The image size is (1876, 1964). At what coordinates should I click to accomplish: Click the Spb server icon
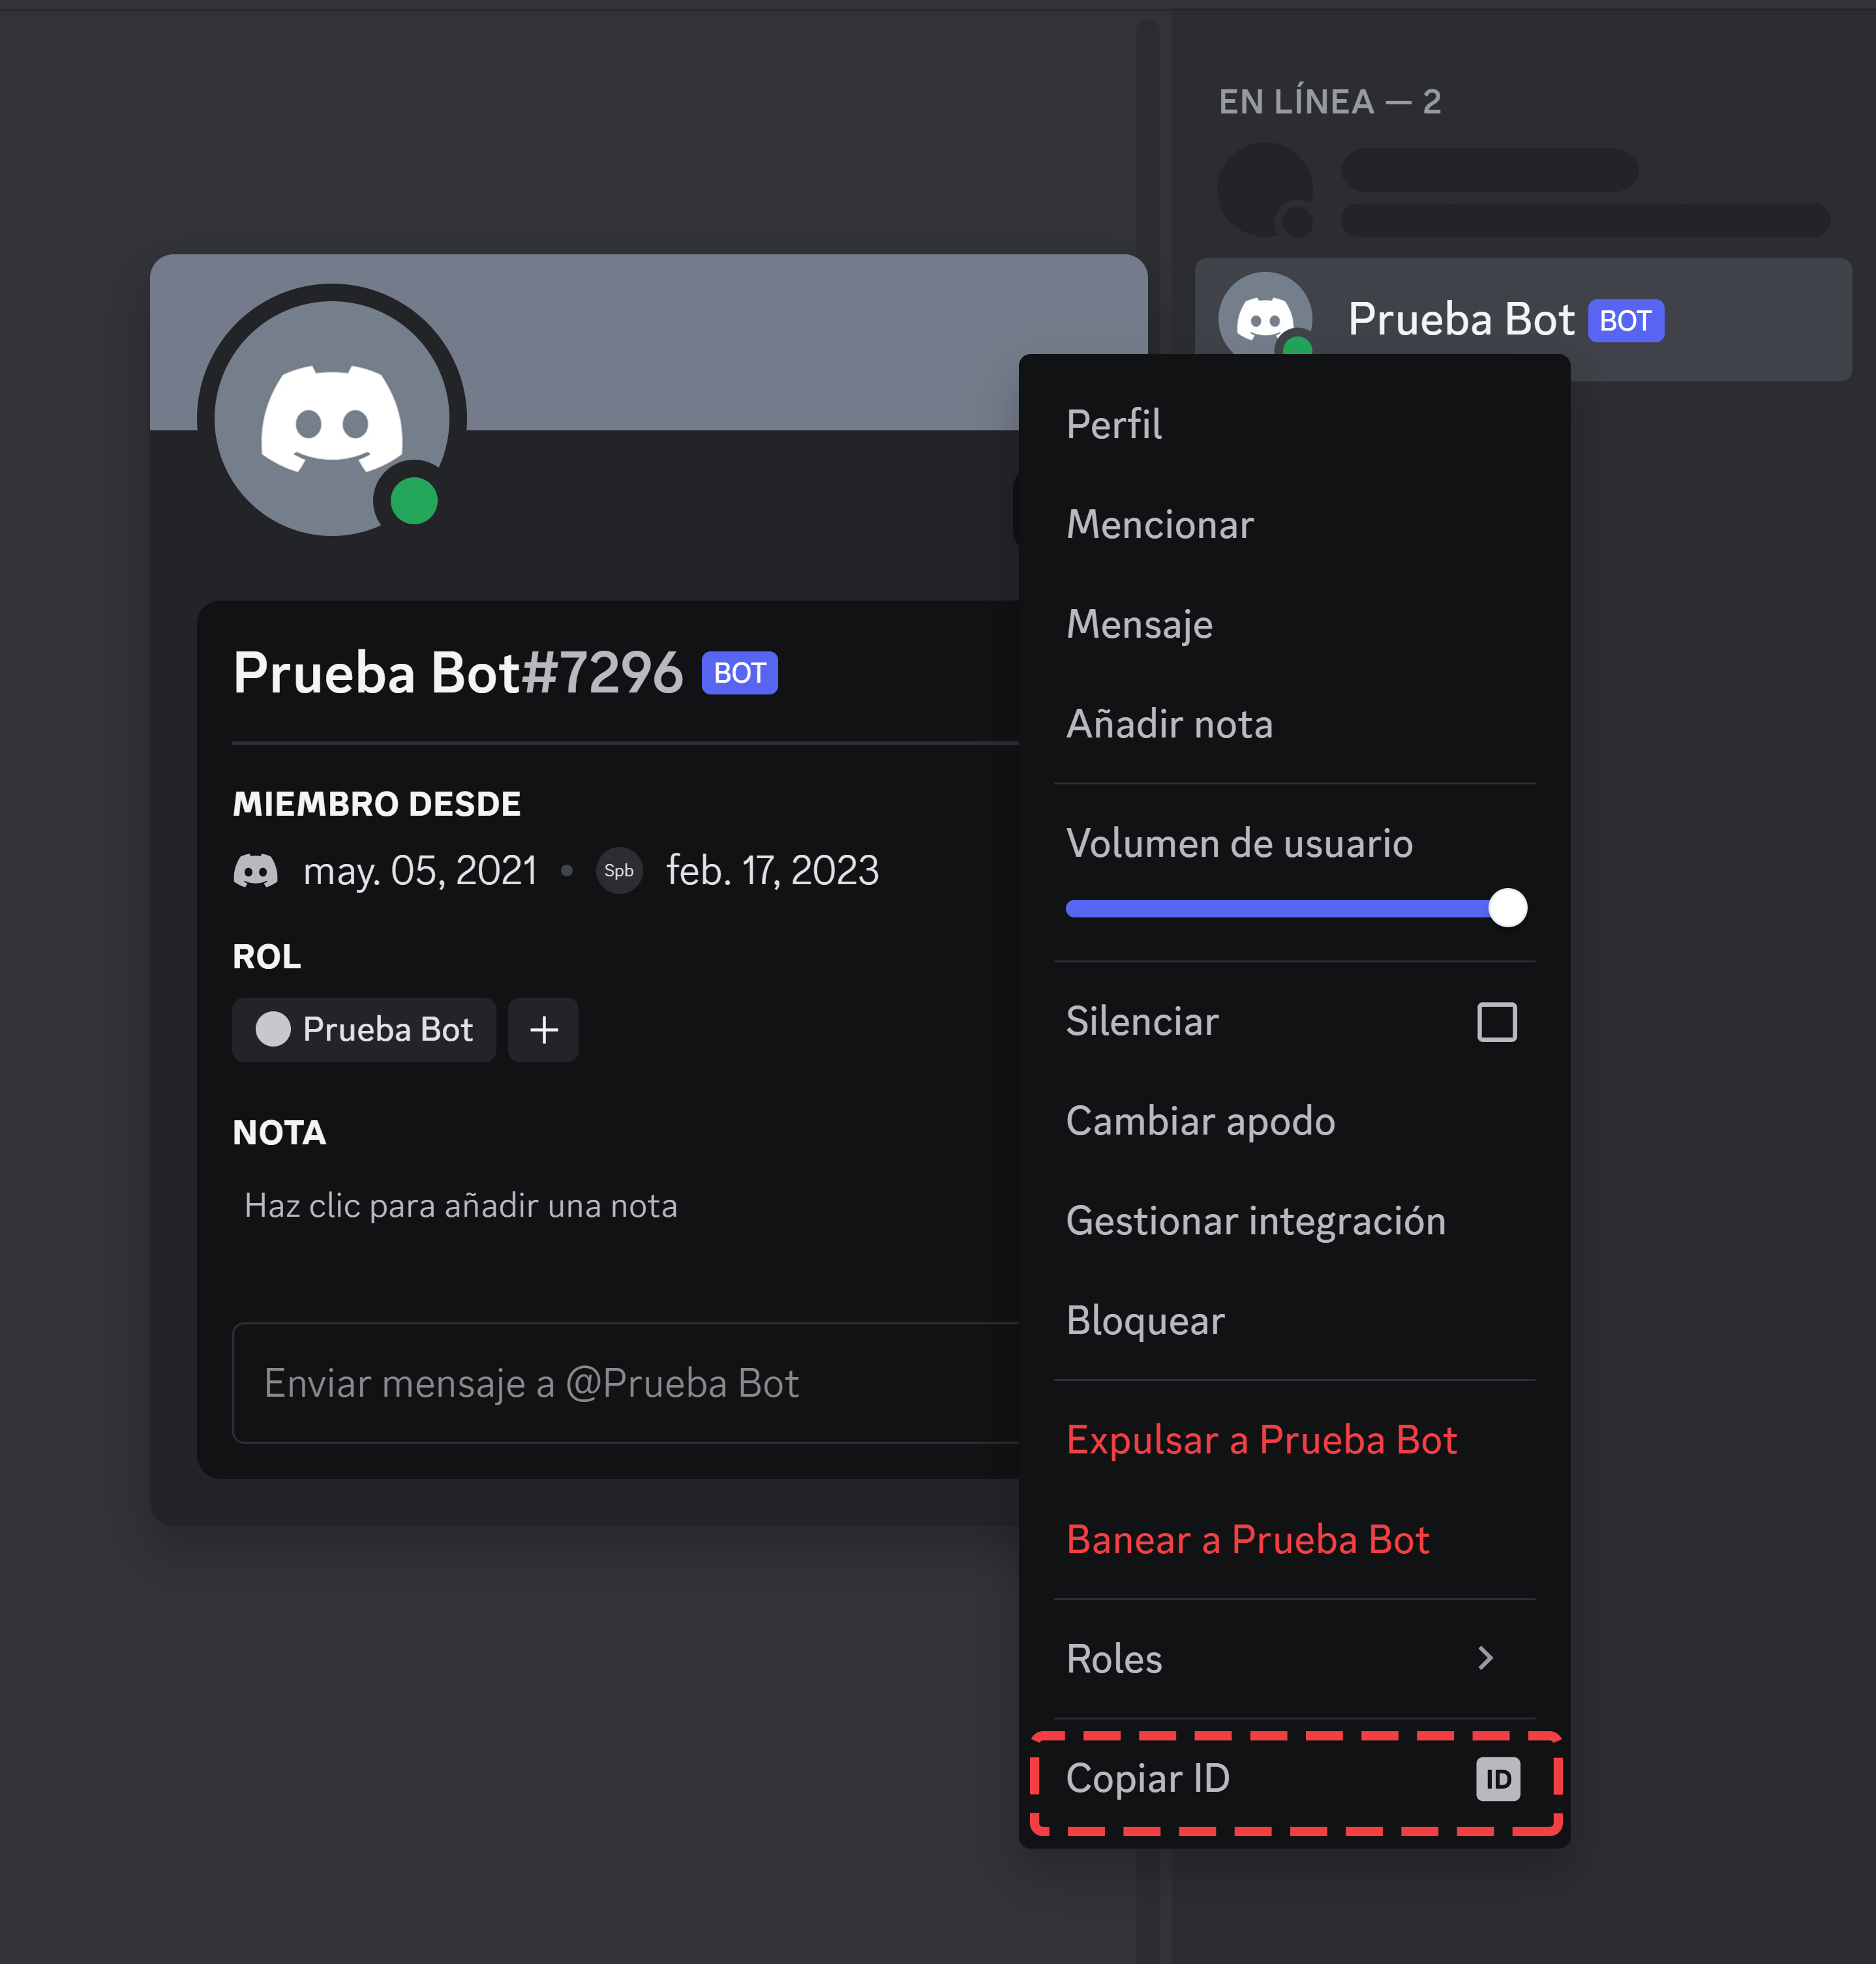coord(619,870)
